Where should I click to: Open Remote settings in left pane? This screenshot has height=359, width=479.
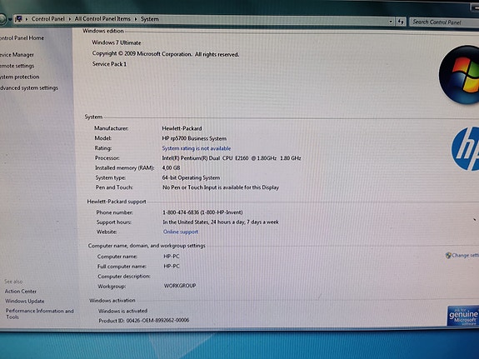tap(17, 66)
